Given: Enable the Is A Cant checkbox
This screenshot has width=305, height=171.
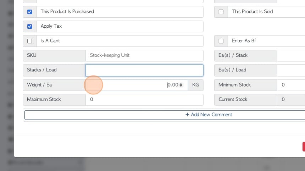Looking at the screenshot, I should point(29,41).
